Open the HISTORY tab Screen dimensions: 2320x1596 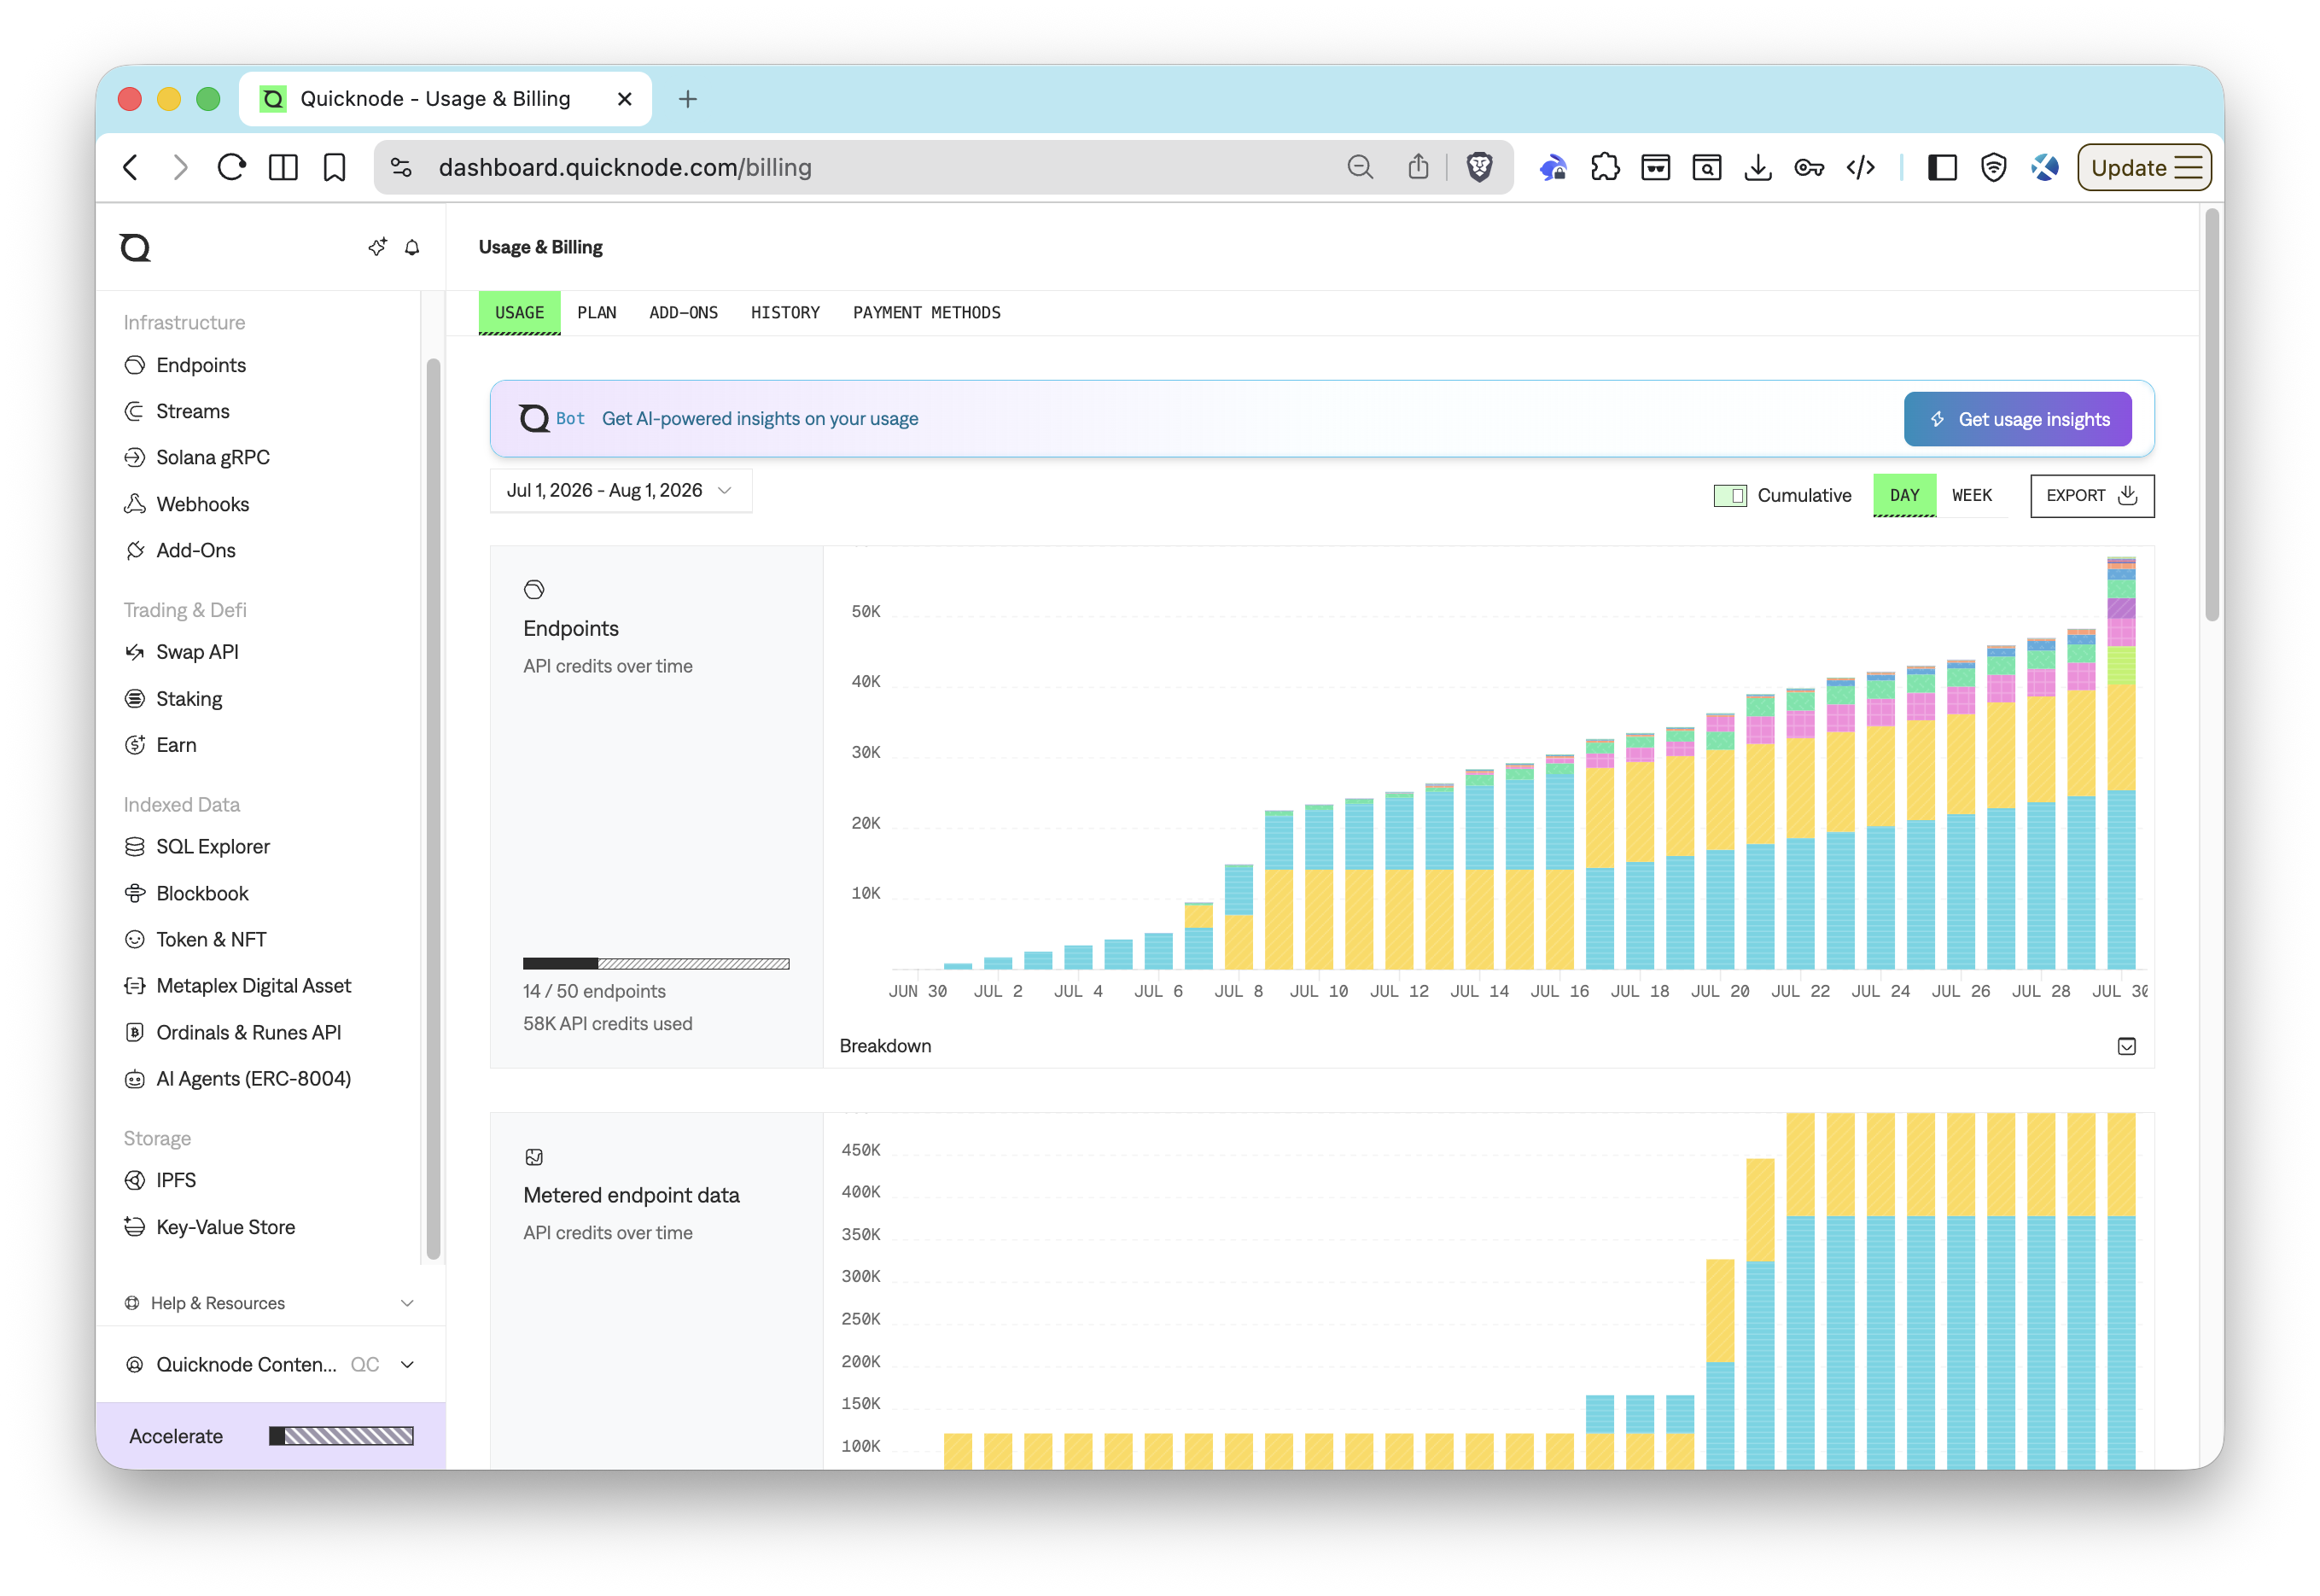click(x=785, y=313)
